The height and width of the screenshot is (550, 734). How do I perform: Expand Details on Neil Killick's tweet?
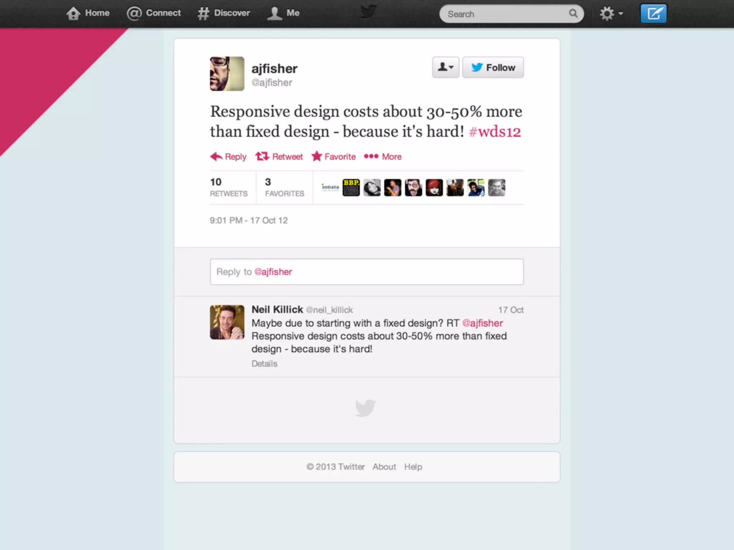pos(264,363)
